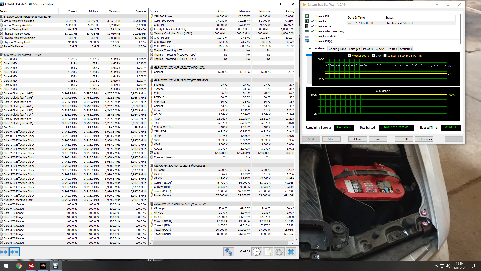
Task: Show hidden icons in system tray
Action: (436, 266)
